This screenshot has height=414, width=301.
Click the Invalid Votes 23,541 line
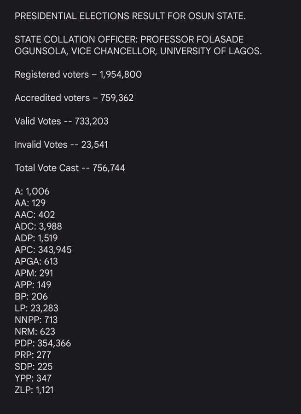coord(61,144)
